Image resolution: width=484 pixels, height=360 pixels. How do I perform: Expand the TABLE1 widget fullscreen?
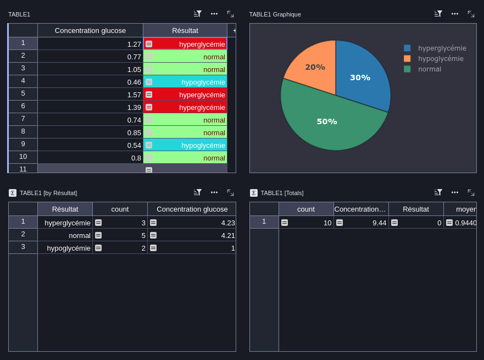coord(230,14)
